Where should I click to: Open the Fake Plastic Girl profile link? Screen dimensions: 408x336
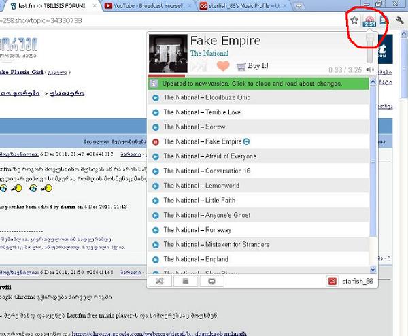(21, 72)
